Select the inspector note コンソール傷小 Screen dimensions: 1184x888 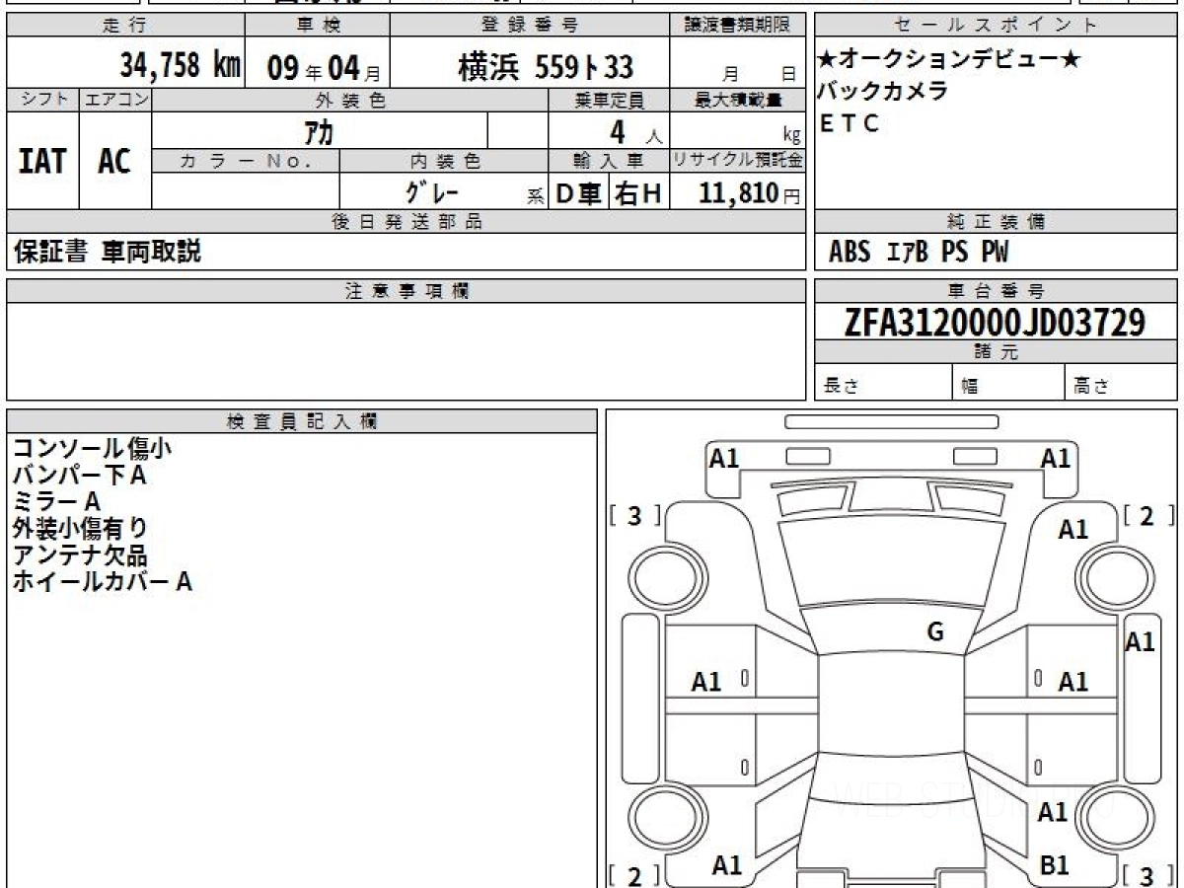[x=92, y=449]
